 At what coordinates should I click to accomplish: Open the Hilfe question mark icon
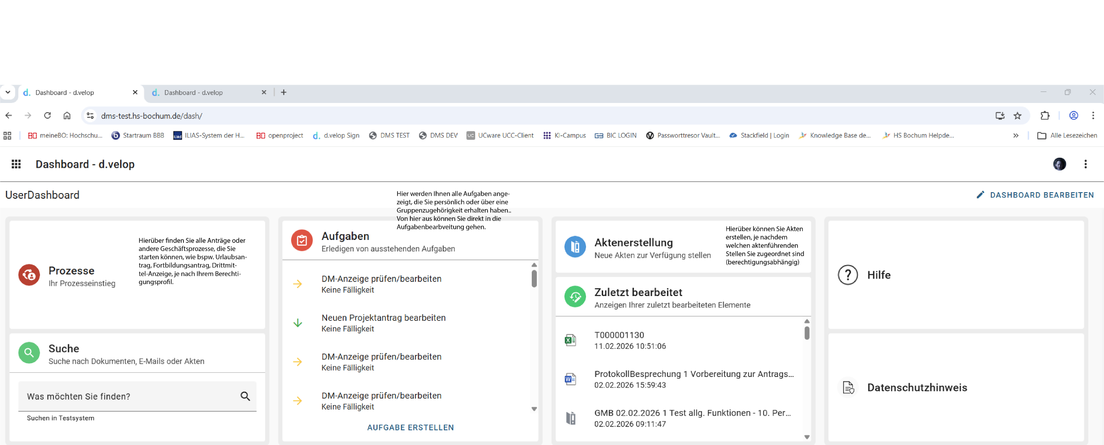click(848, 275)
